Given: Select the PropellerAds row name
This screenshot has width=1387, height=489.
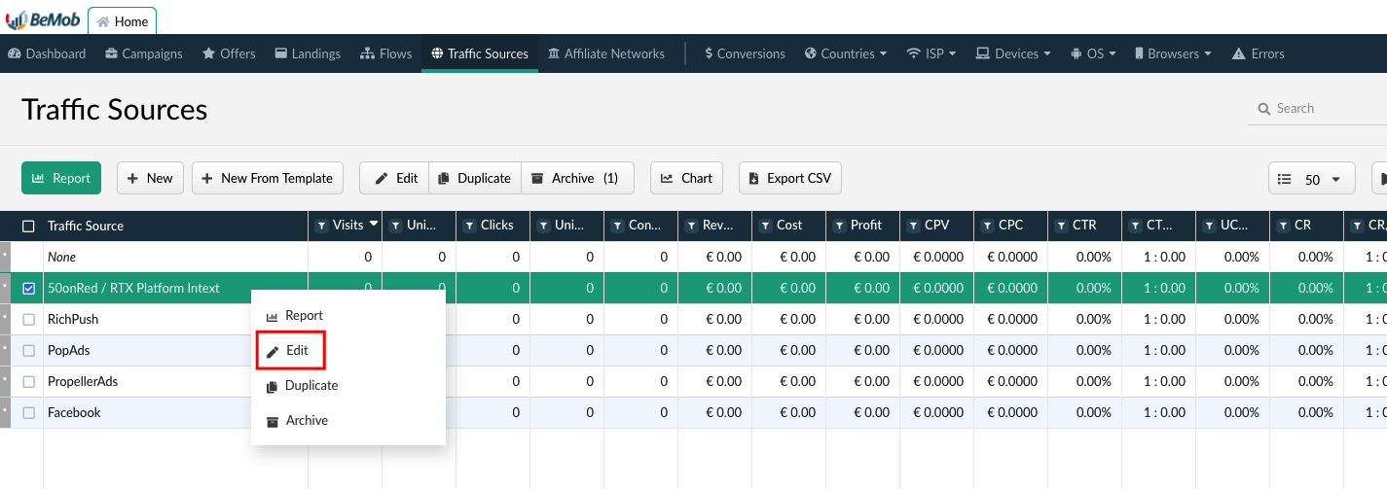Looking at the screenshot, I should tap(83, 381).
